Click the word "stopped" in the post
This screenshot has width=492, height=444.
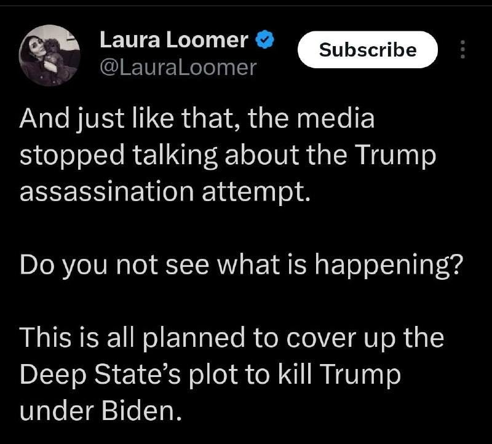click(x=72, y=156)
